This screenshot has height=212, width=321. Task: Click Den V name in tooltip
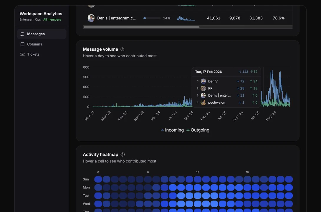(x=213, y=81)
